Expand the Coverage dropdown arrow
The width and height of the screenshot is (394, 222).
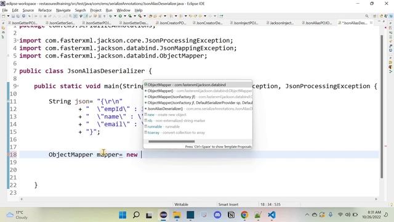coord(135,16)
